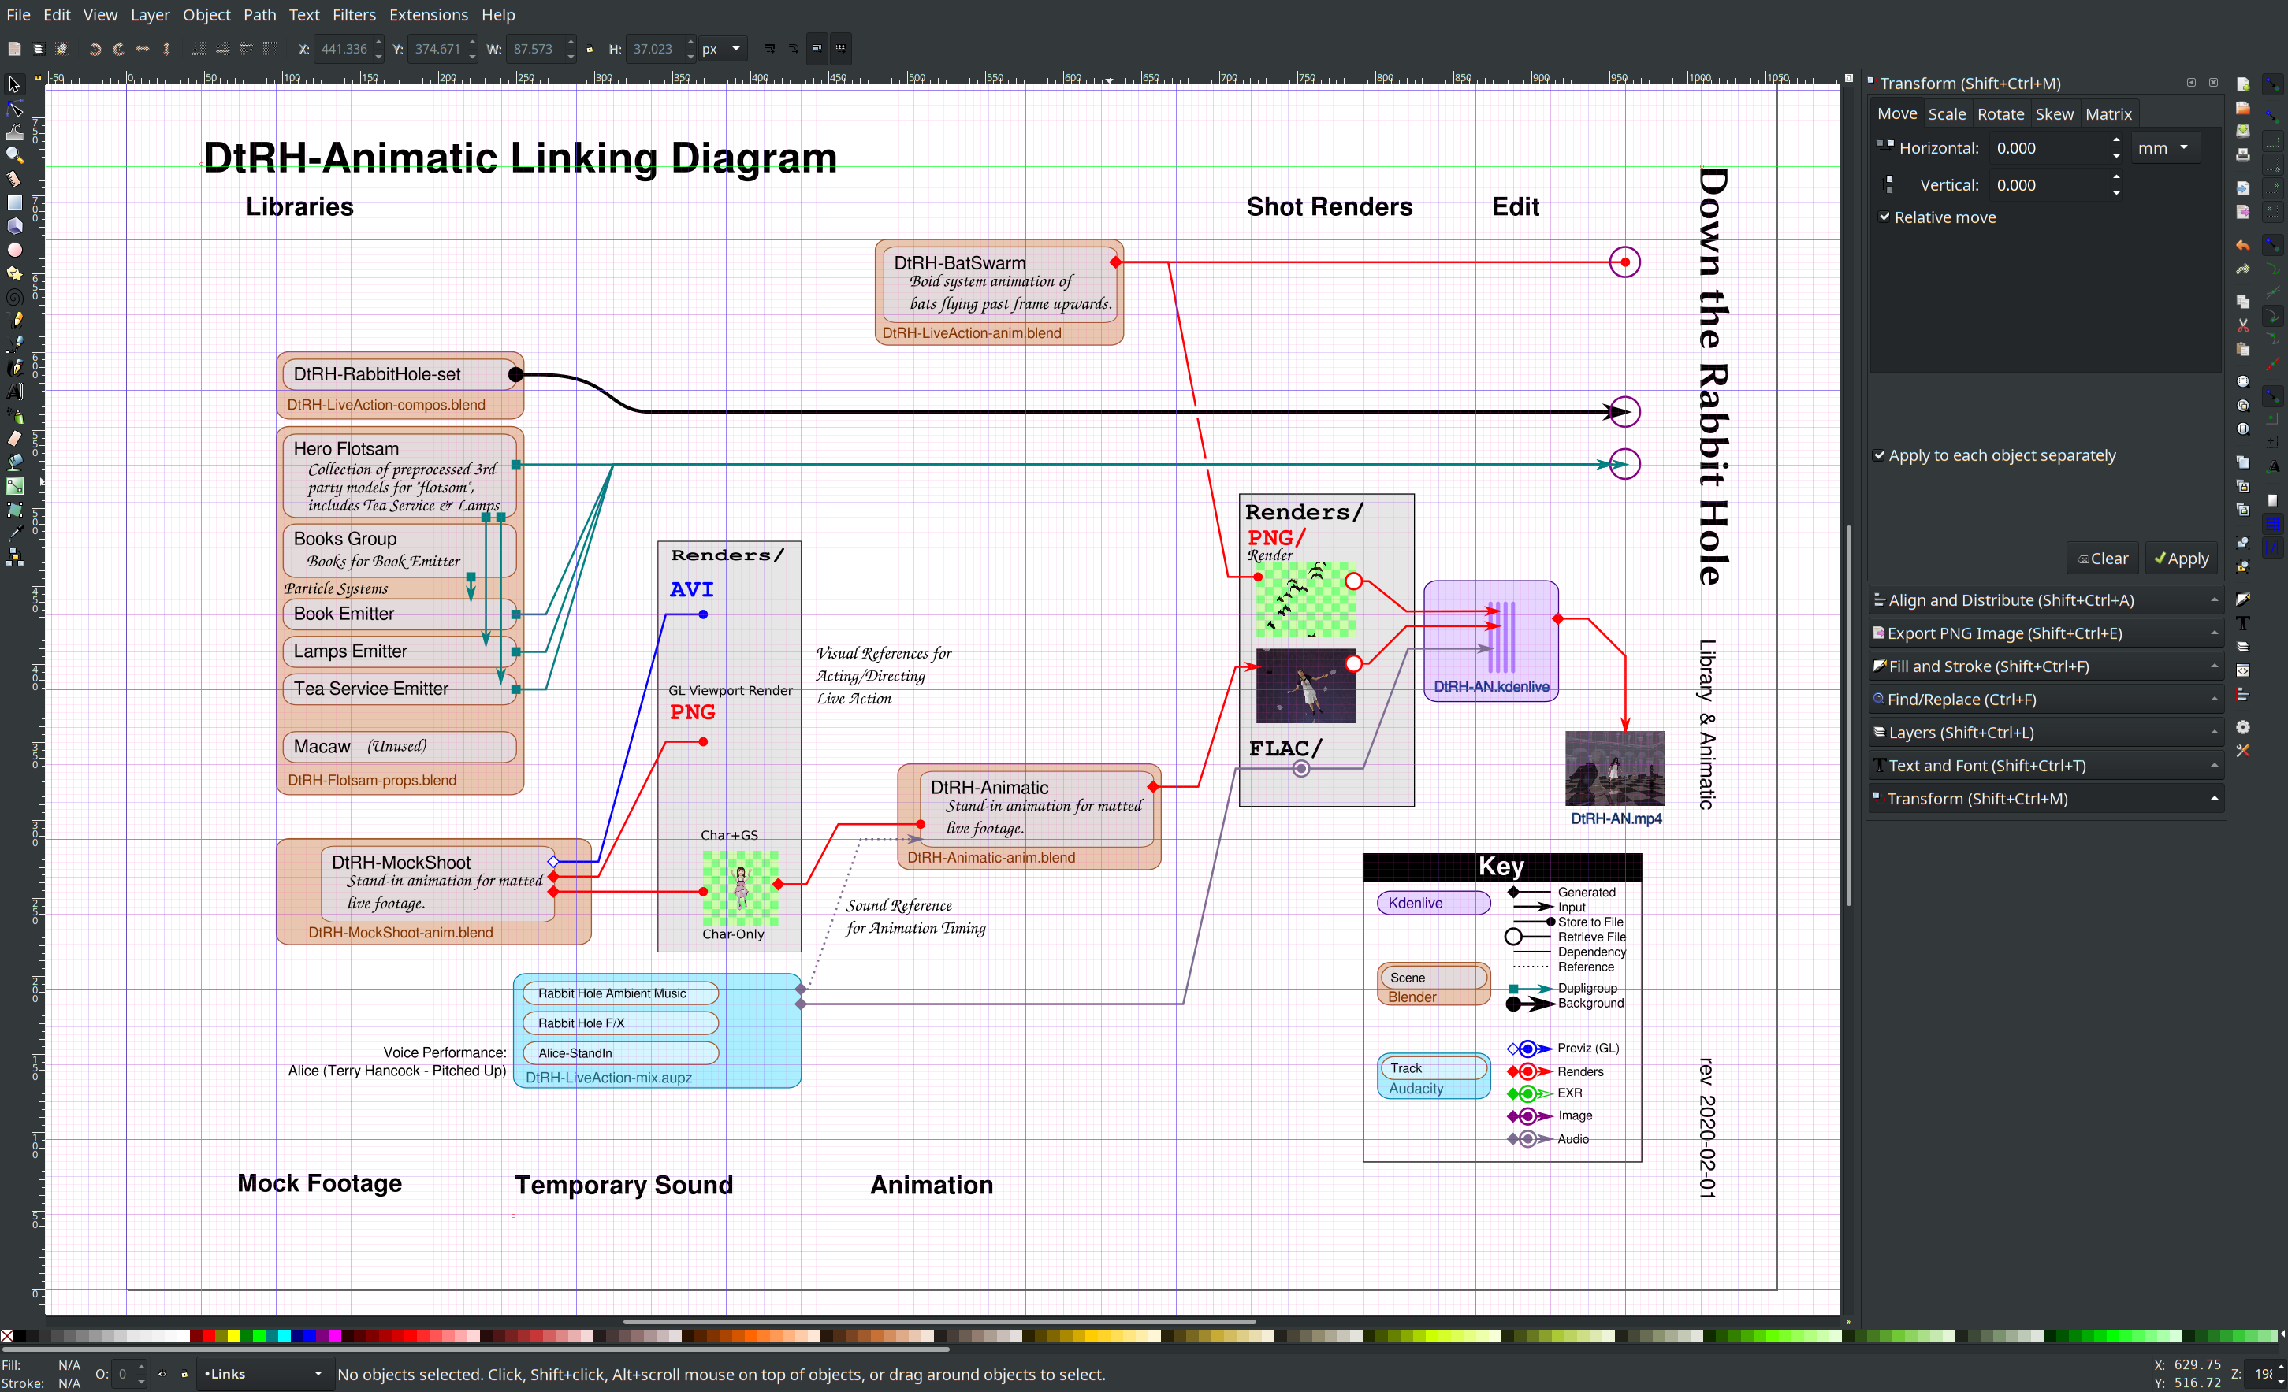Image resolution: width=2288 pixels, height=1392 pixels.
Task: Click the Apply button in Transform
Action: tap(2180, 559)
